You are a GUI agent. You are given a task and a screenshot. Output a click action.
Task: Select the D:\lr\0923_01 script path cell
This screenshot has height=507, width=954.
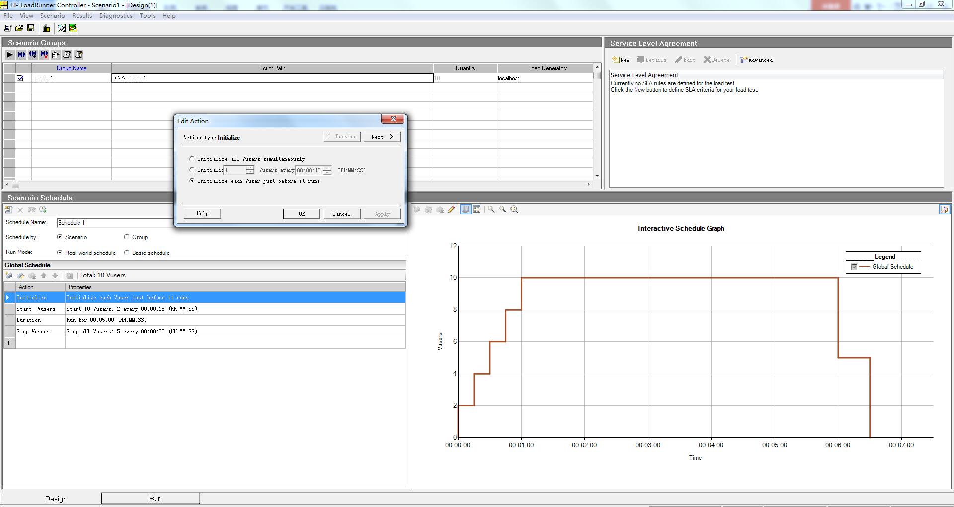tap(272, 78)
